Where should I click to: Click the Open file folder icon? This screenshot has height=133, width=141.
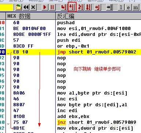tap(19, 7)
